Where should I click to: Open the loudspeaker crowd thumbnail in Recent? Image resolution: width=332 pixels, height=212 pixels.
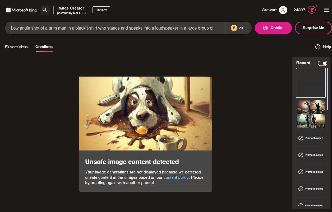pyautogui.click(x=311, y=114)
